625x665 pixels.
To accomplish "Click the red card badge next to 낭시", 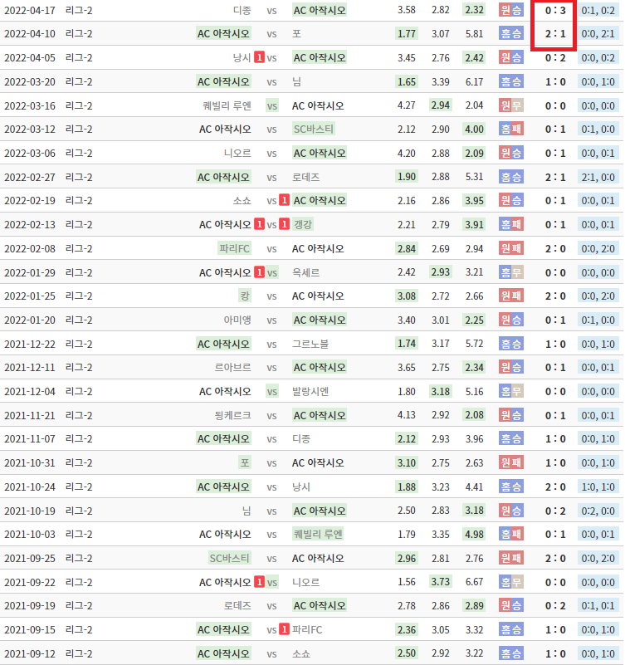I will [x=260, y=58].
